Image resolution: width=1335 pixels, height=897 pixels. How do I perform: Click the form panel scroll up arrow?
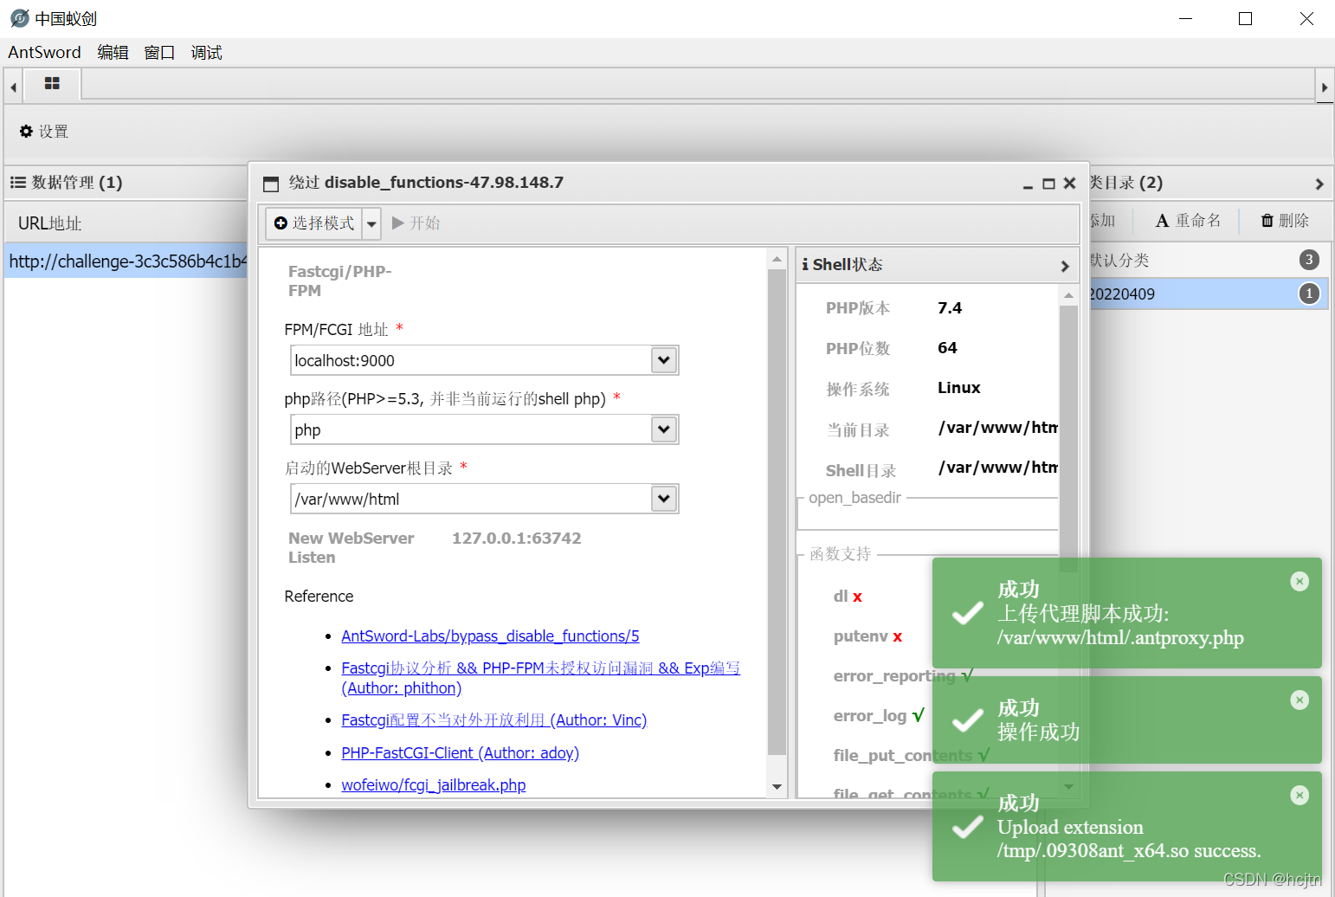777,259
